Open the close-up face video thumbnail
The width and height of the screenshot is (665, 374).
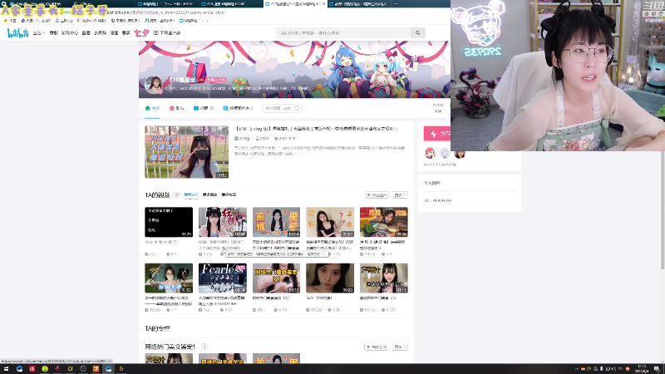[330, 278]
